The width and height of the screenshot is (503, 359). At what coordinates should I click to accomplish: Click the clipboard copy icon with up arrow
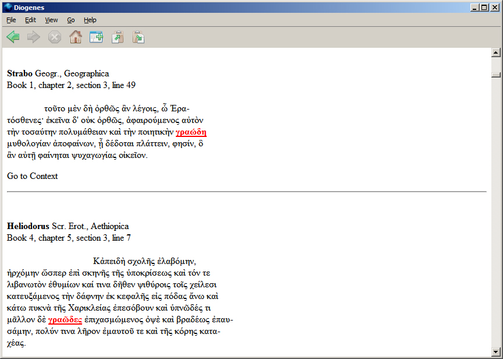118,37
